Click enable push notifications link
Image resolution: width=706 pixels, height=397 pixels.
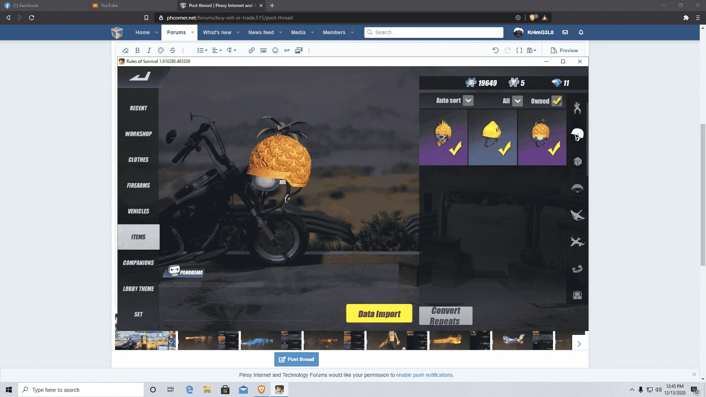tap(425, 375)
